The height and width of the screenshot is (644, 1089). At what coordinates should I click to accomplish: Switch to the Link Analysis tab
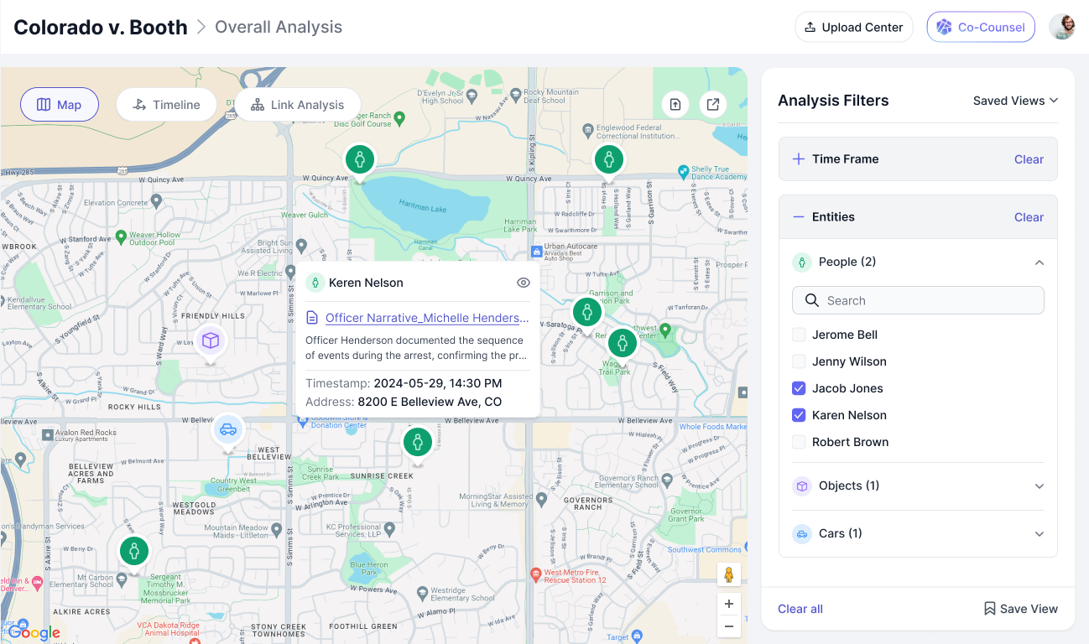(x=297, y=105)
